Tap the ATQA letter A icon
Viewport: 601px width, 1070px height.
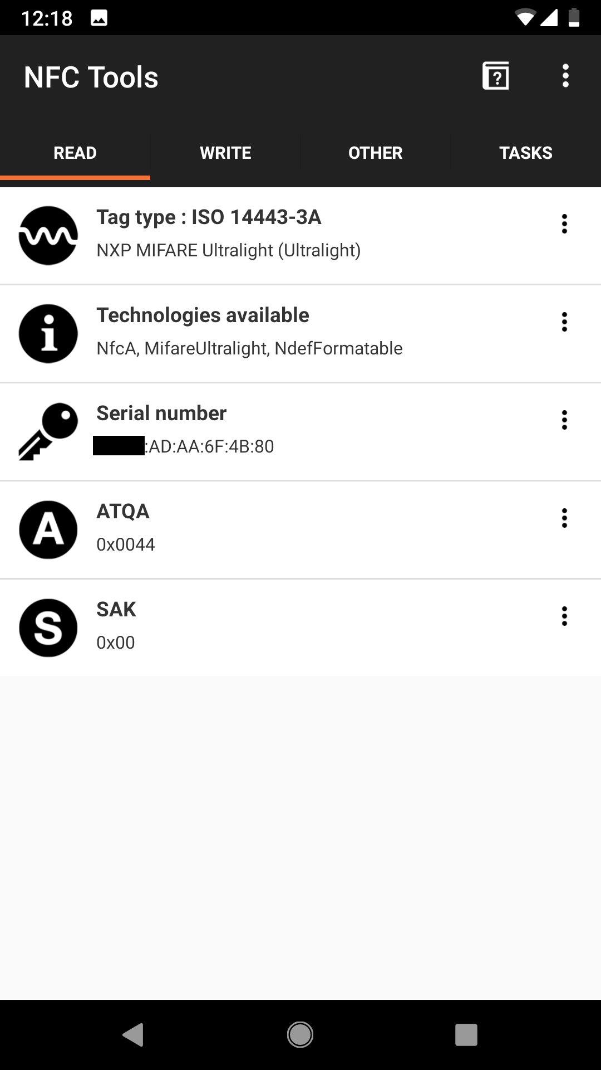[x=48, y=530]
